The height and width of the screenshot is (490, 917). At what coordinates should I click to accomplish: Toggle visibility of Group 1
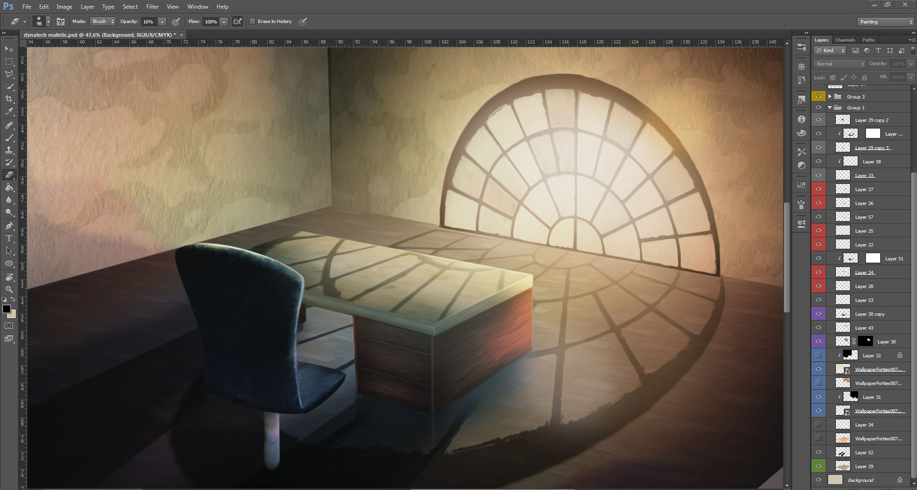coord(818,108)
